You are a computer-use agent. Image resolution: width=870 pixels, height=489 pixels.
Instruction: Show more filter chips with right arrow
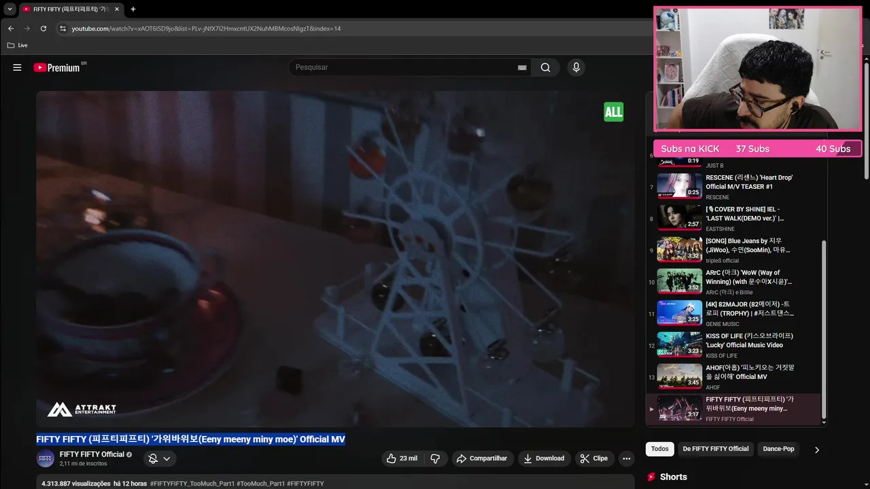[817, 450]
